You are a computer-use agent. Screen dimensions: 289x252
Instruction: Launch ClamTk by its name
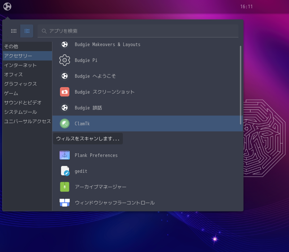tap(82, 123)
